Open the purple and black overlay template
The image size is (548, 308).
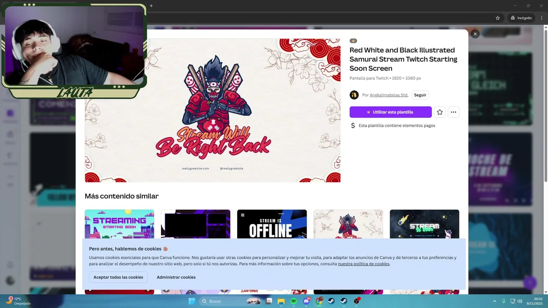(196, 224)
